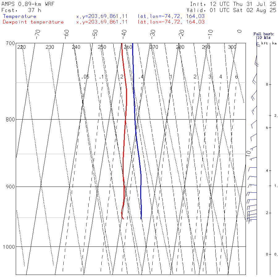Click the 6 mixing ratio label
Screen dimensions: 278x278
(x=237, y=77)
